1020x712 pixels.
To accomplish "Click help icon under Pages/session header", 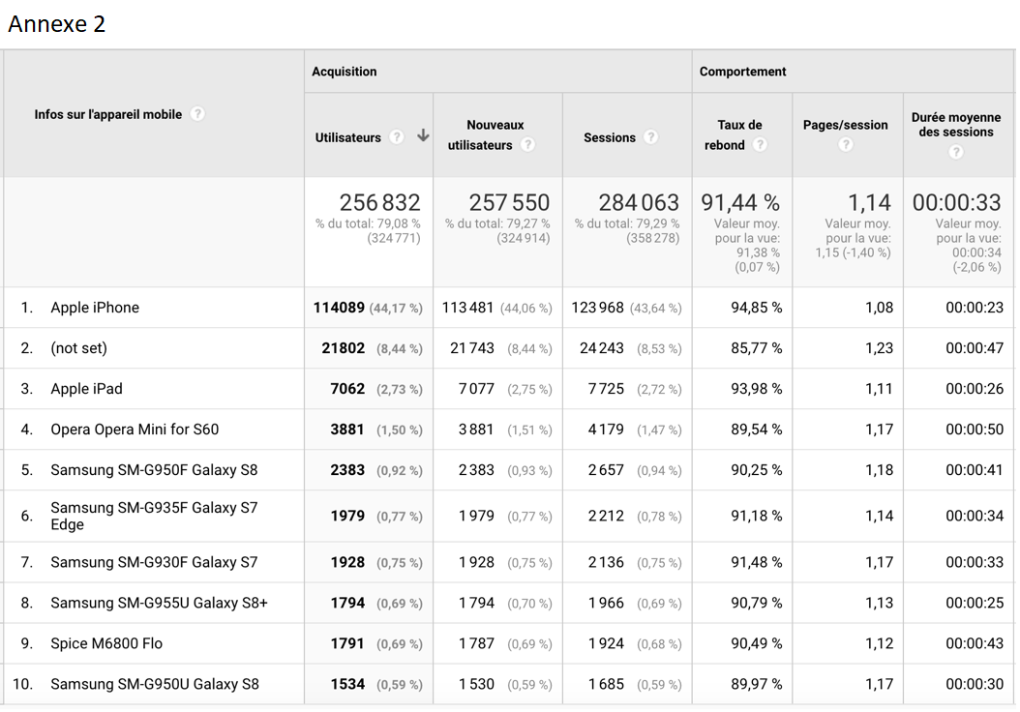I will tap(846, 145).
